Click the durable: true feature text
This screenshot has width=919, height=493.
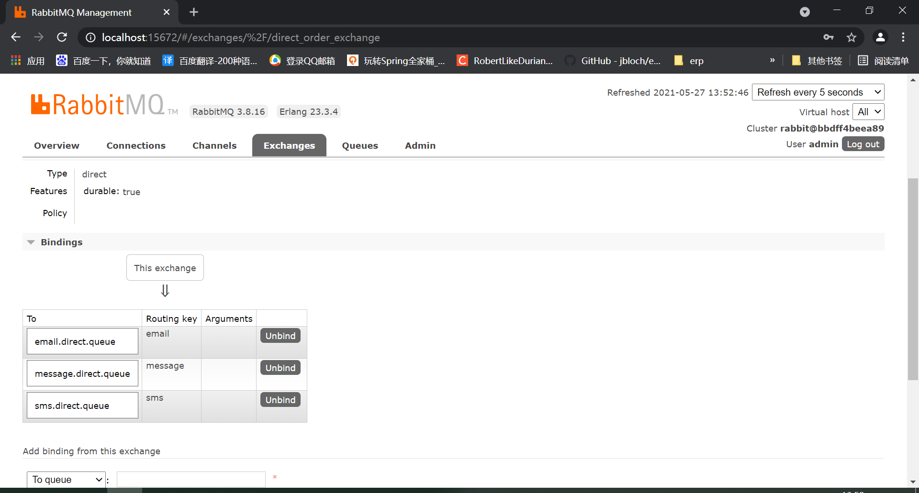[x=112, y=191]
